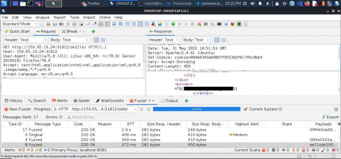Viewport: 341px width, 159px height.
Task: Pause the fuzzer with the pause icon
Action: (141, 109)
